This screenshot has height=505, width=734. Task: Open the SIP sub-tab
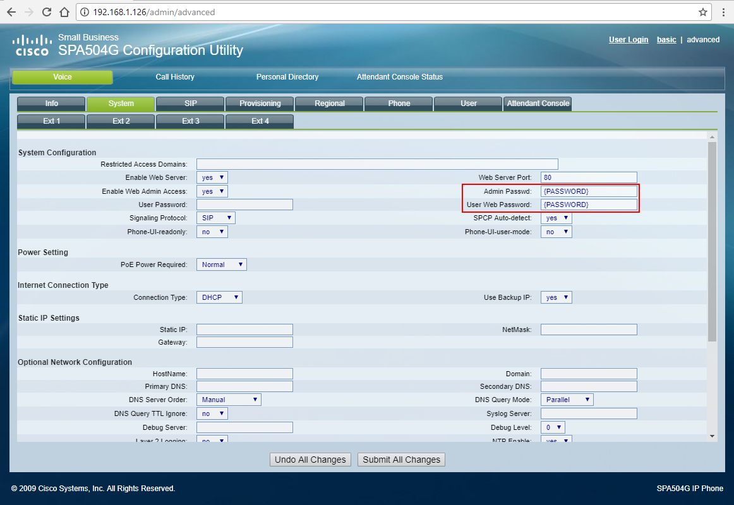click(x=191, y=104)
